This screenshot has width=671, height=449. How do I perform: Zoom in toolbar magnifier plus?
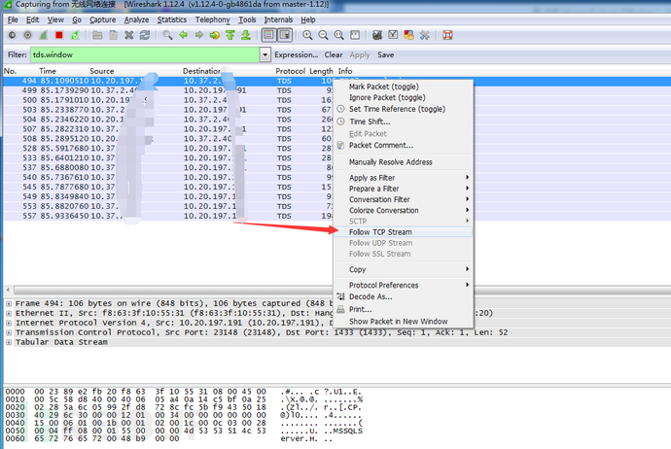pos(307,35)
